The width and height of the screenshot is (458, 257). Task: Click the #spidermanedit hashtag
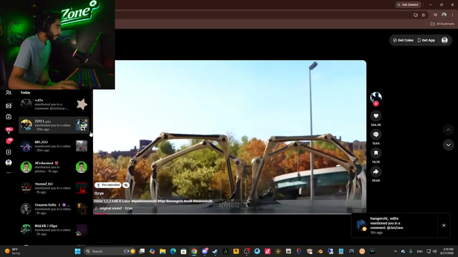(x=144, y=201)
